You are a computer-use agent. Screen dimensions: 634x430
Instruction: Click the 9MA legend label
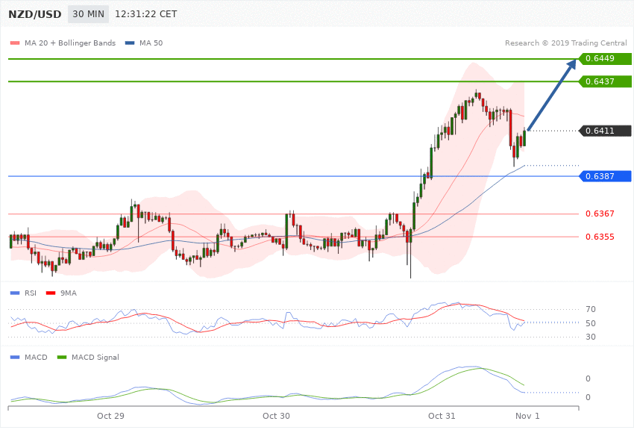pyautogui.click(x=69, y=293)
